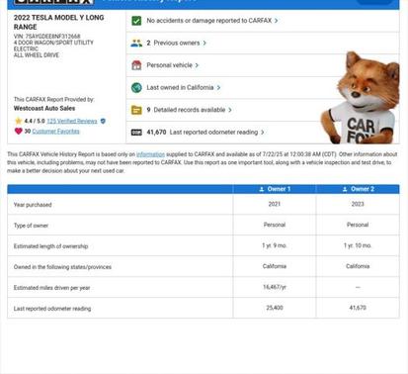
Task: Open the 125 Verified Reviews link
Action: (72, 121)
